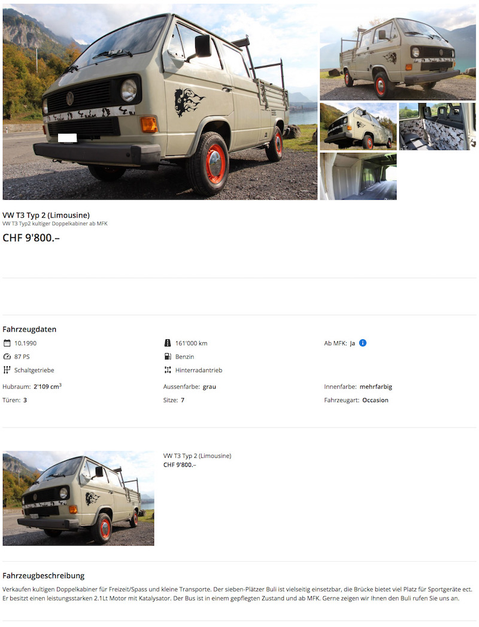Click the road icon beside 161'000 km
The image size is (479, 627).
[168, 343]
